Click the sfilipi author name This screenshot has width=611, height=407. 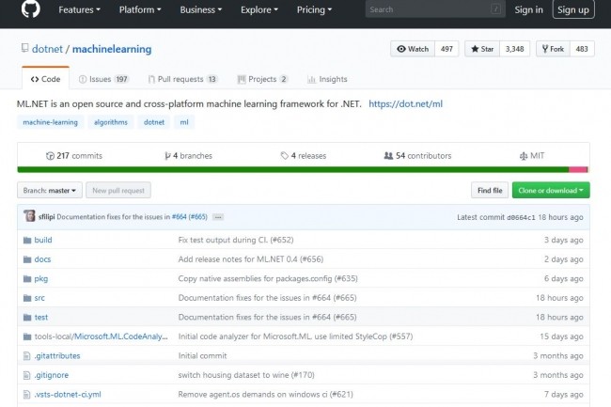(x=47, y=217)
